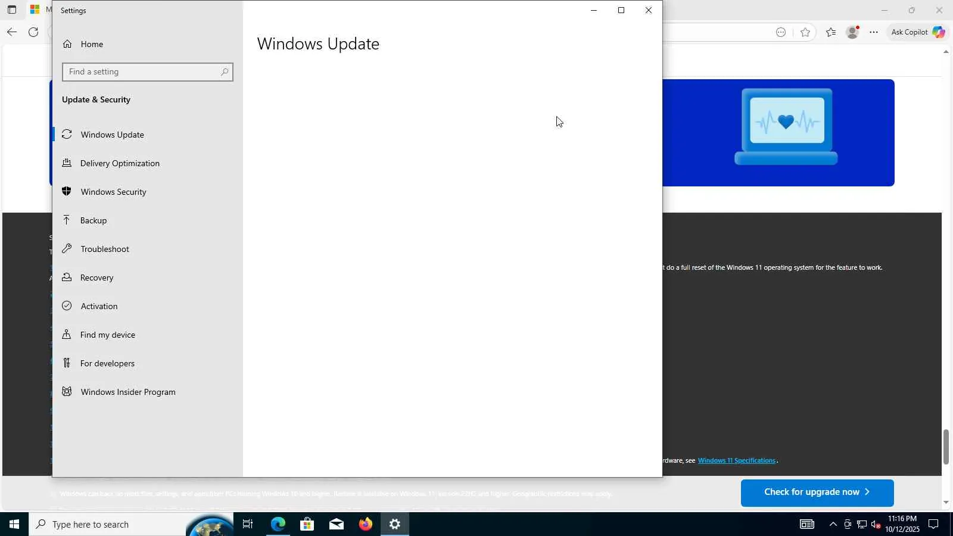Open the Windows Security section
This screenshot has height=536, width=953.
148,192
